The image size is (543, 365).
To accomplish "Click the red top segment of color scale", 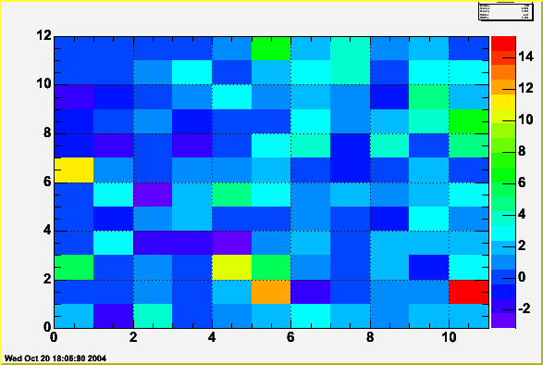I will point(503,44).
